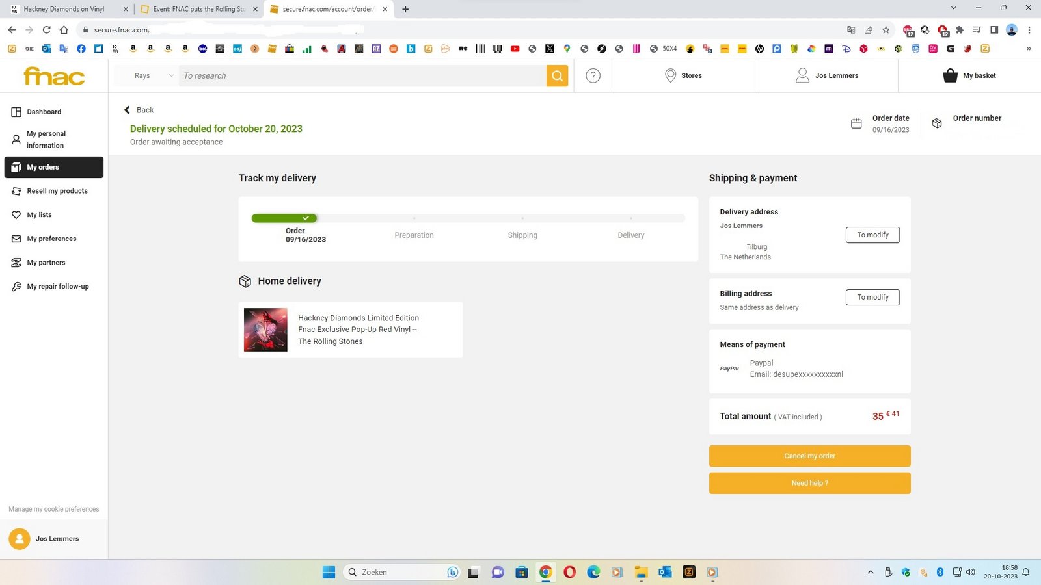Open Manage my cookie preferences
1041x585 pixels.
point(54,509)
